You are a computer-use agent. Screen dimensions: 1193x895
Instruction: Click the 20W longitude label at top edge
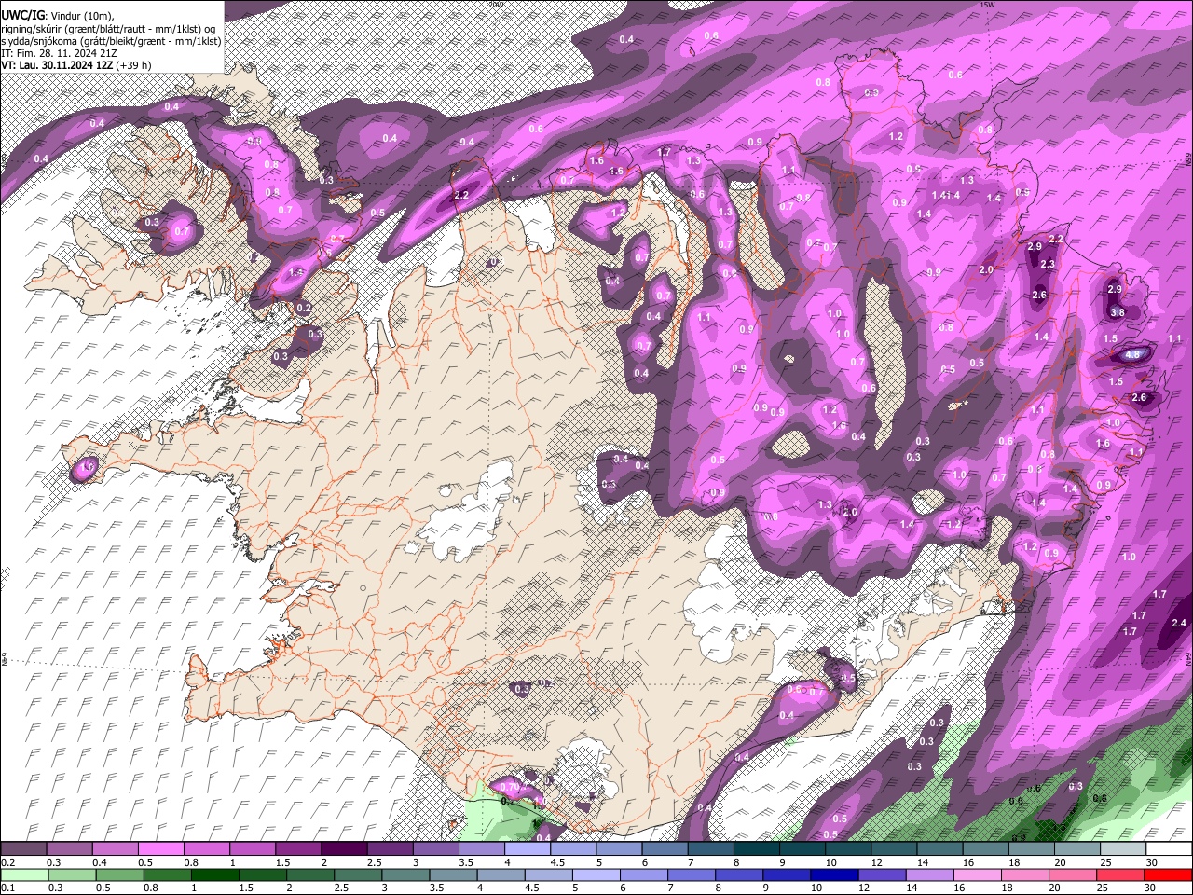tap(496, 5)
